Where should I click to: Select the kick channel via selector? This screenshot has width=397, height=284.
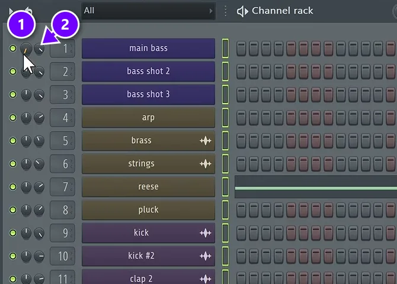coord(225,233)
